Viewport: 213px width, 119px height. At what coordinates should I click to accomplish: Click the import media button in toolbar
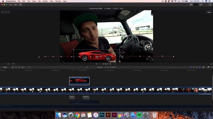tap(11, 5)
